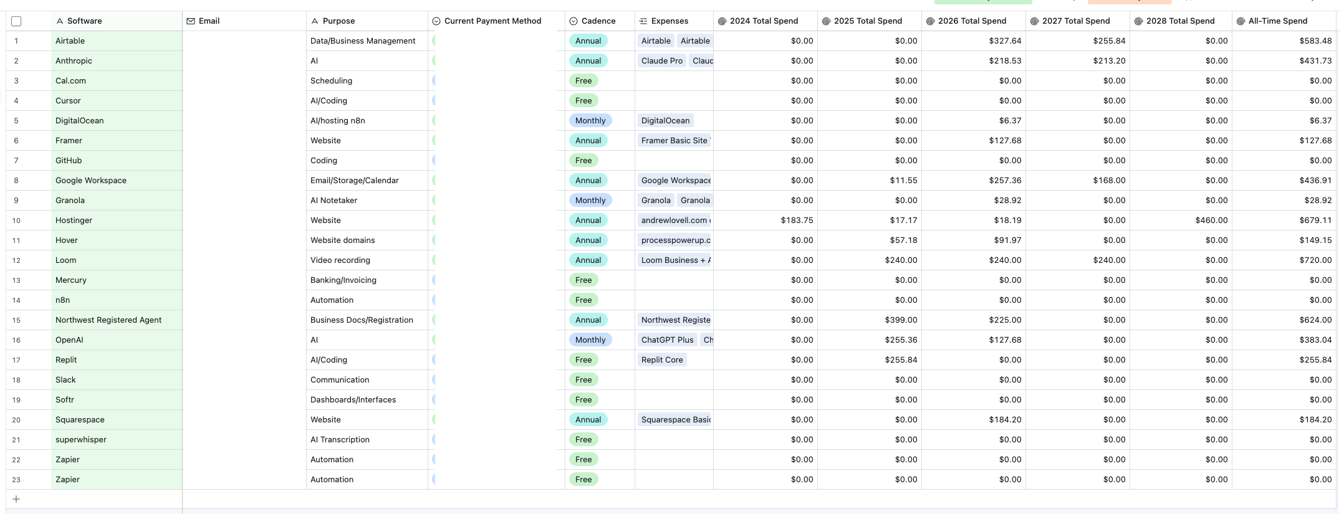Select the Google Workspace software cell
Screen dimensions: 1339x514
117,181
